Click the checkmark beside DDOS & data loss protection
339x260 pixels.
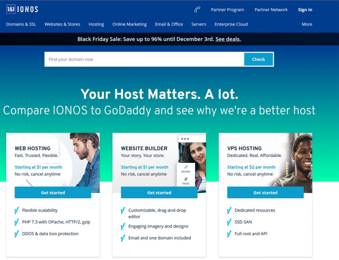coord(17,234)
